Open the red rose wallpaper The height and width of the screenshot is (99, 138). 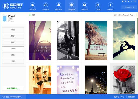tap(124, 80)
